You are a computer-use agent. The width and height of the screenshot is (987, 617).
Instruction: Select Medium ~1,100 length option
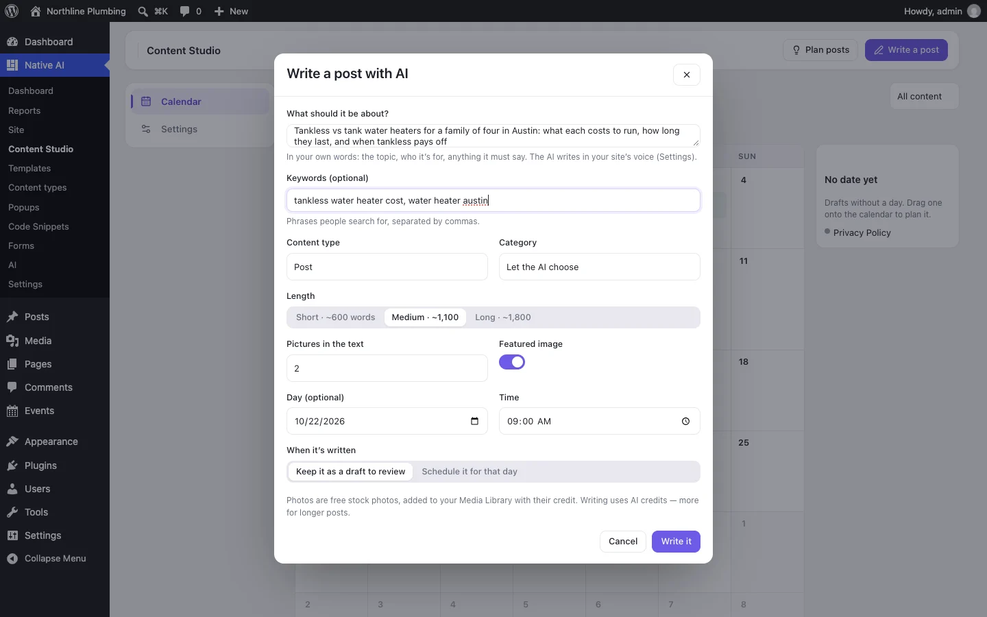coord(425,317)
